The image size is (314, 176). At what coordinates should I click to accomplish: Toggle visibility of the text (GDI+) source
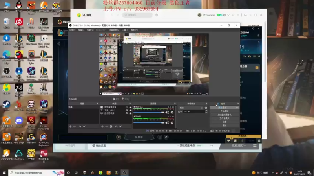tap(126, 110)
